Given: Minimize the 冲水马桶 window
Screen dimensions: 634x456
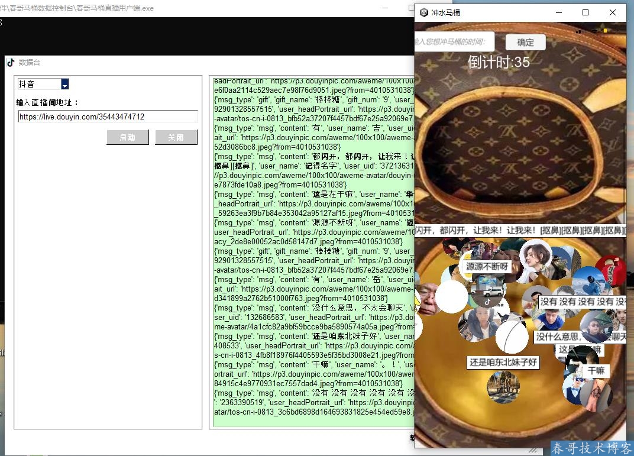Looking at the screenshot, I should [x=559, y=12].
